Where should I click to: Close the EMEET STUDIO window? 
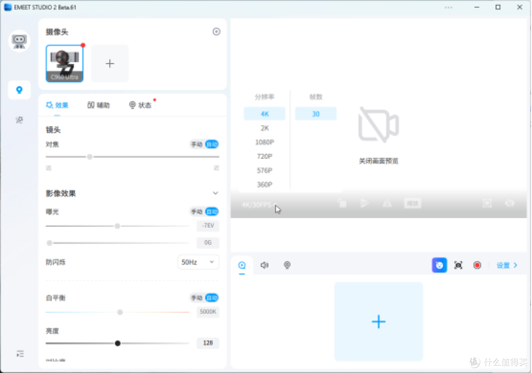pyautogui.click(x=520, y=7)
